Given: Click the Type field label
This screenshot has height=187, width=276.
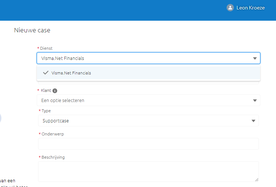Looking at the screenshot, I should [46, 111].
